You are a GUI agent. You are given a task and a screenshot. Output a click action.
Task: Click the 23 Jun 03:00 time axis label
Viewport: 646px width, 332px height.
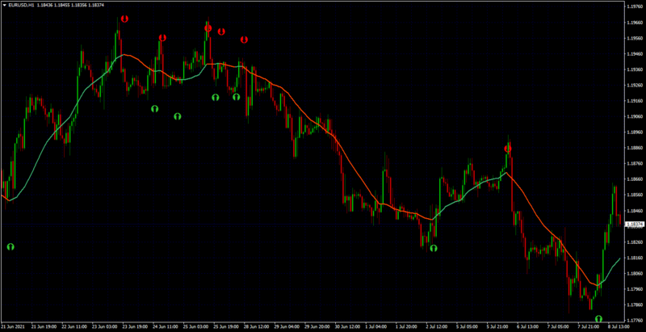click(x=104, y=327)
